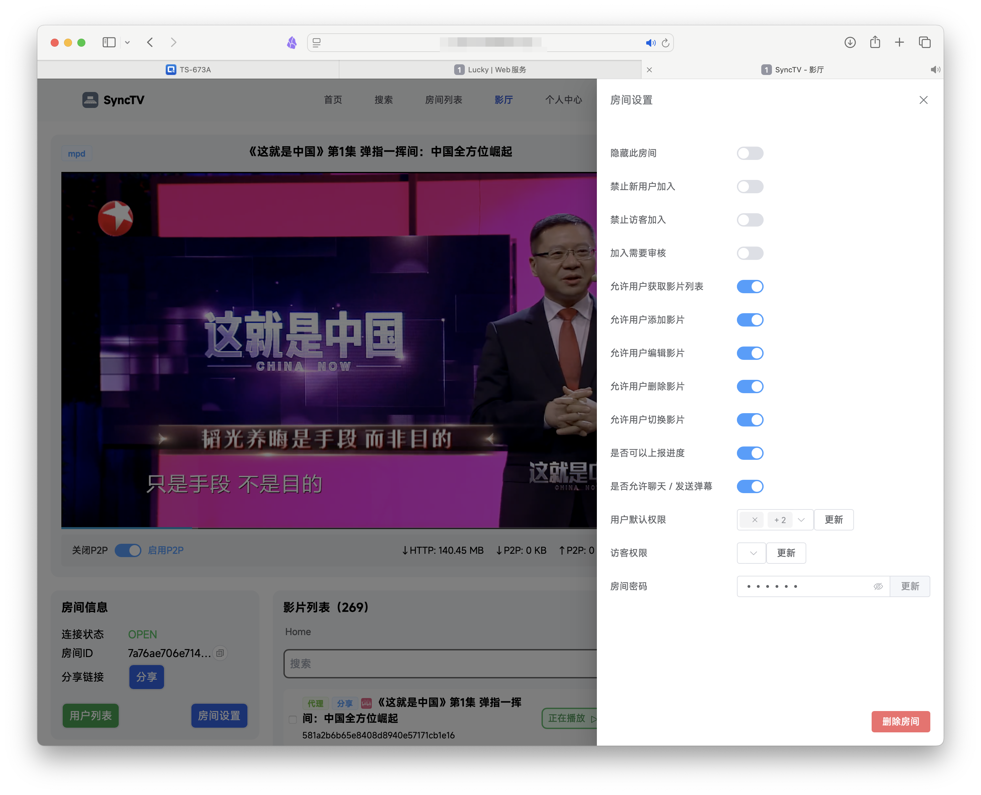Screen dimensions: 981x795
Task: Turn off 允许用户删除影片 switch
Action: tap(750, 387)
